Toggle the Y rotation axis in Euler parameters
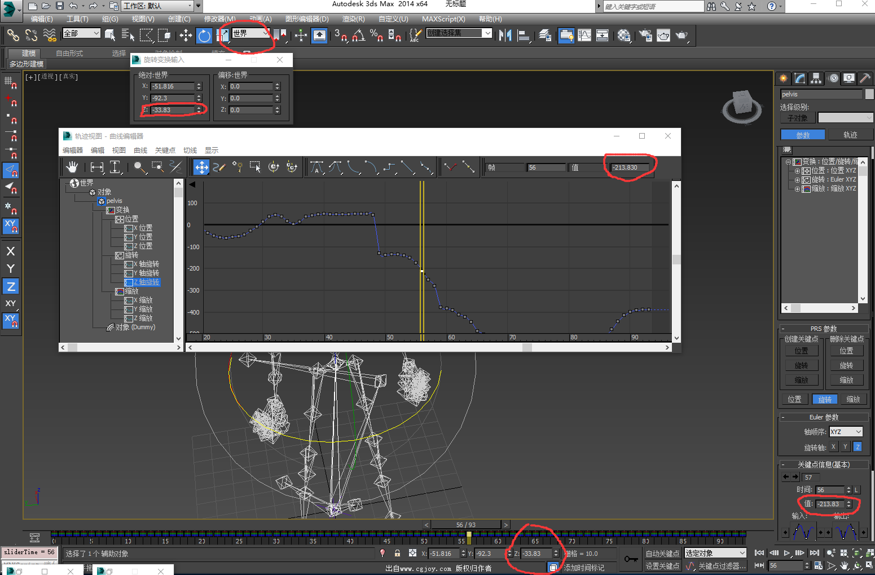The height and width of the screenshot is (575, 875). click(x=845, y=446)
